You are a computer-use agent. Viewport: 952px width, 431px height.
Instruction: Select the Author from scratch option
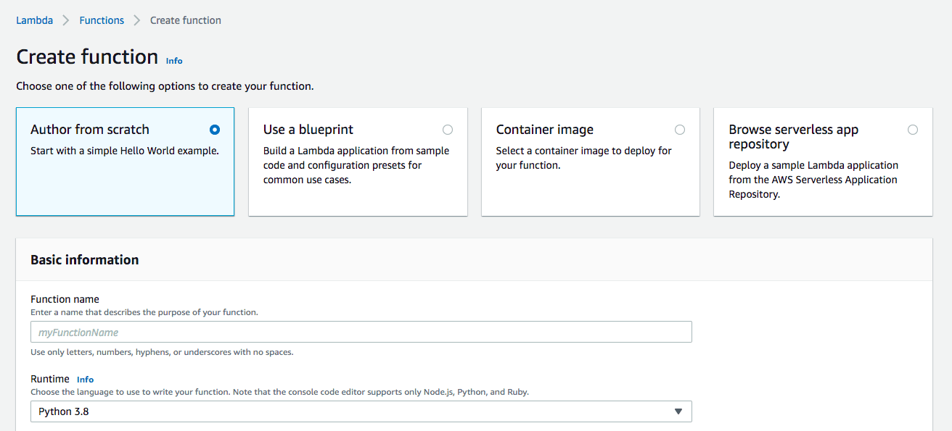pyautogui.click(x=215, y=130)
